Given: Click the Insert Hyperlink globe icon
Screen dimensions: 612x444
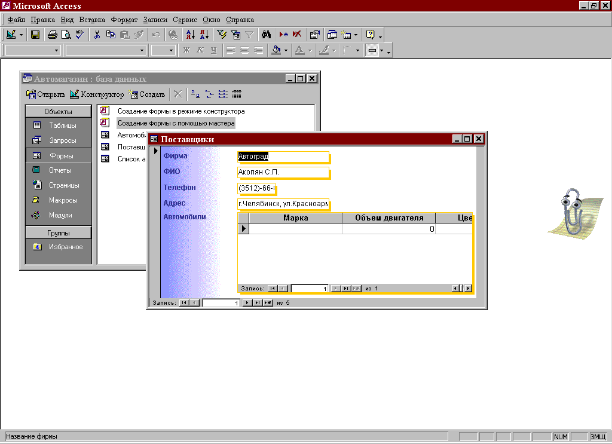Looking at the screenshot, I should click(x=173, y=35).
